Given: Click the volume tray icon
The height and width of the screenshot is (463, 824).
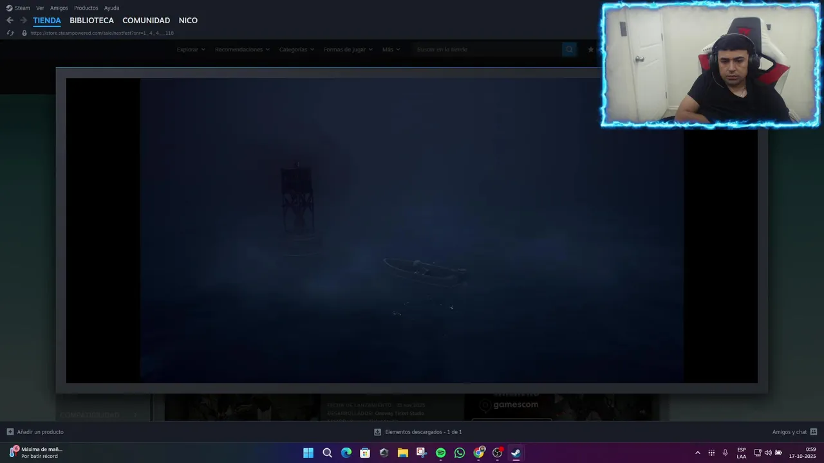Looking at the screenshot, I should pos(768,453).
